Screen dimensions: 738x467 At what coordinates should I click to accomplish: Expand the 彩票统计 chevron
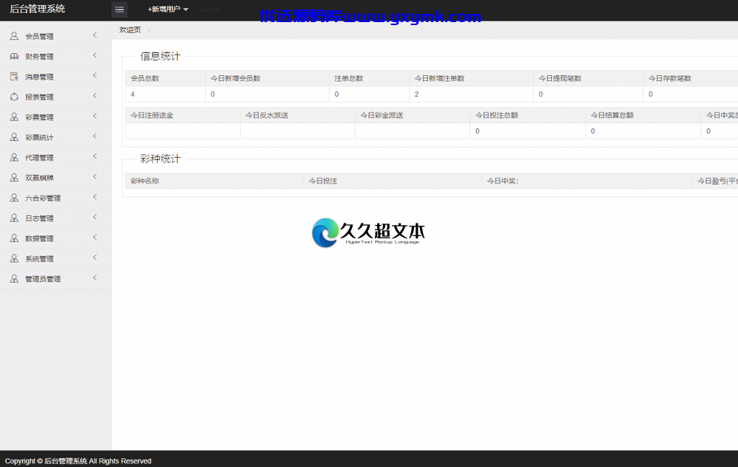click(94, 136)
